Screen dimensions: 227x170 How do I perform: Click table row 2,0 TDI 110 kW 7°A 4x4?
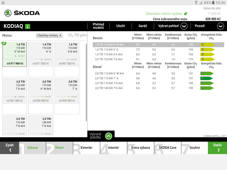(158, 83)
